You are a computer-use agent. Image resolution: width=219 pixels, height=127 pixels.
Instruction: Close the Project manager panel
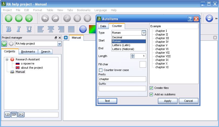click(x=60, y=38)
